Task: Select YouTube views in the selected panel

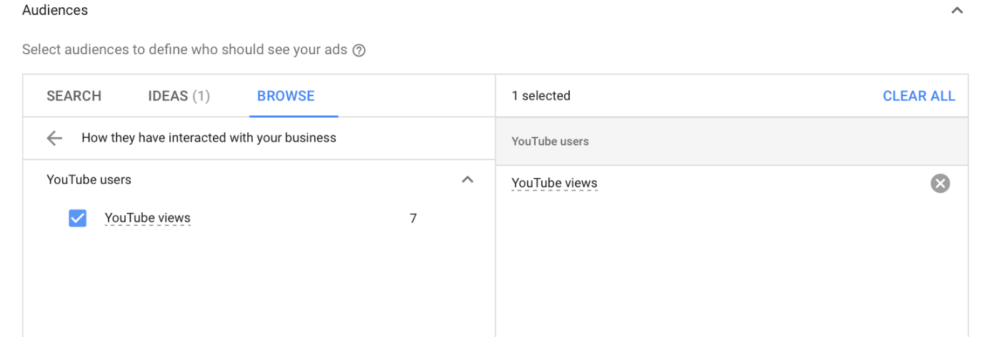Action: pyautogui.click(x=554, y=183)
